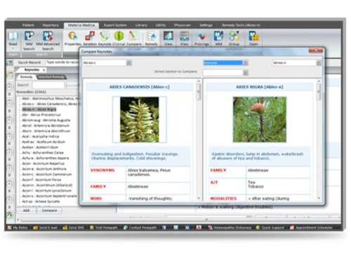
Task: Click the Abies nigra plant image
Action: pos(260,119)
